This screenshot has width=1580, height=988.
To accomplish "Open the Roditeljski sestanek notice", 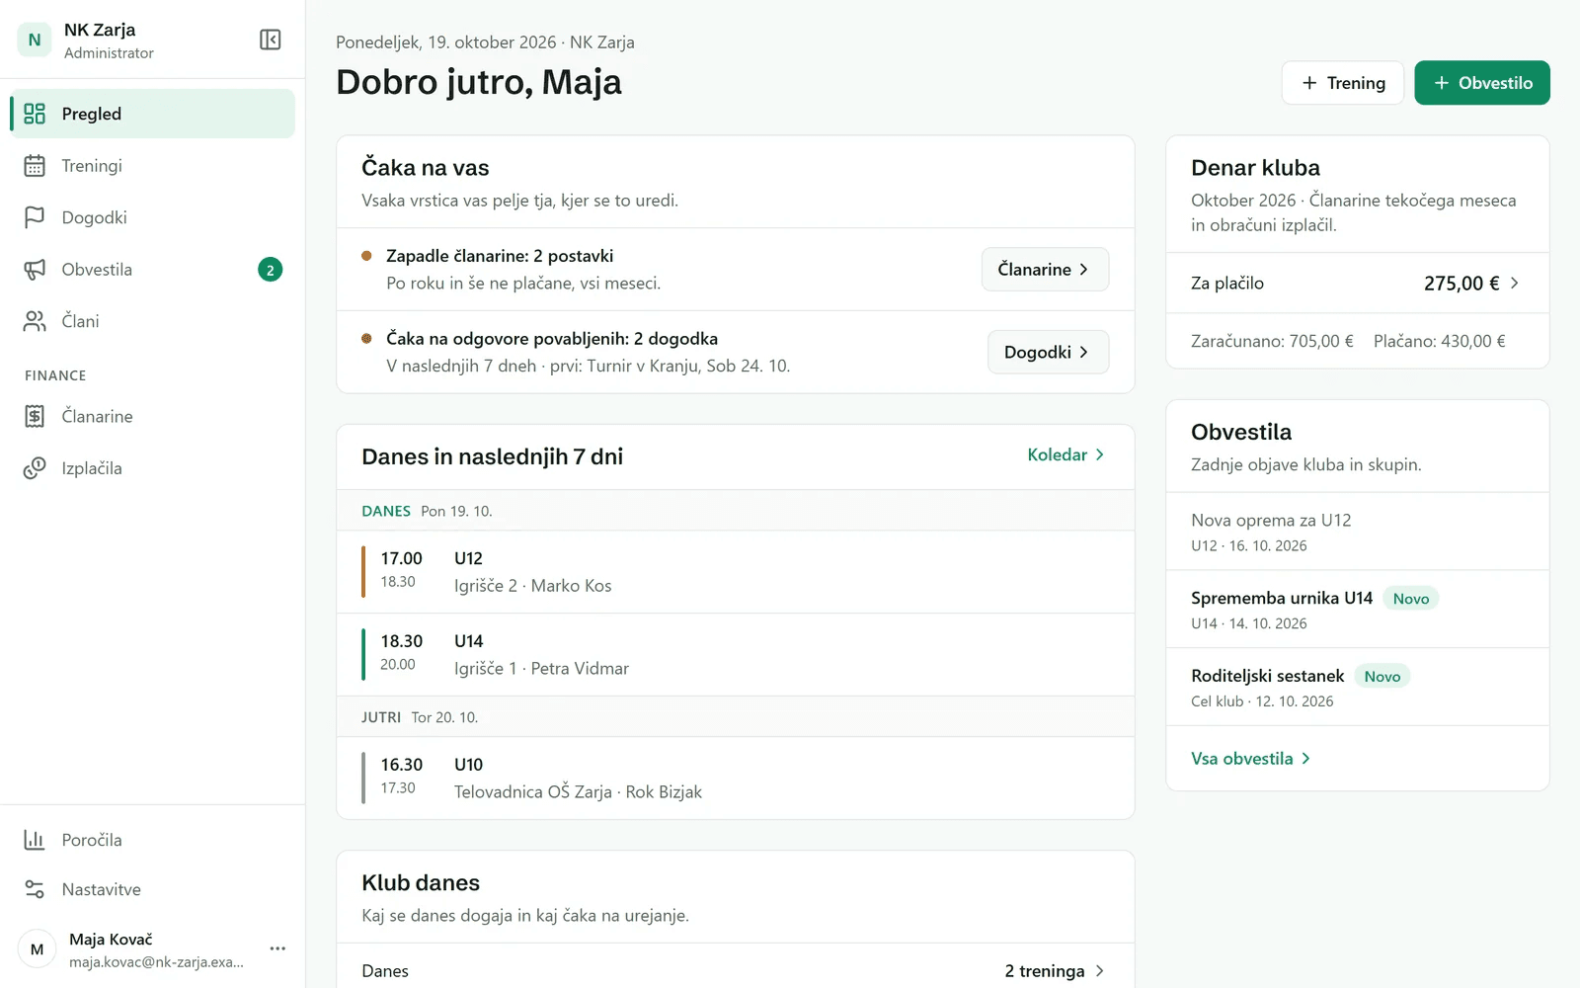I will (1358, 688).
